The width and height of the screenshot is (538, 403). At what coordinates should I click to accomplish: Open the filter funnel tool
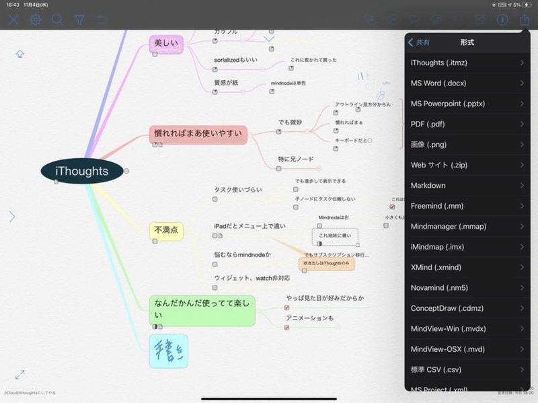[x=79, y=20]
